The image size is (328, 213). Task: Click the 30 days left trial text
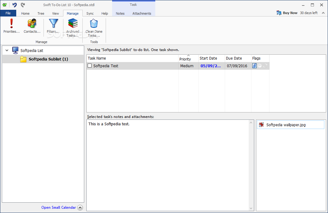[x=309, y=13]
